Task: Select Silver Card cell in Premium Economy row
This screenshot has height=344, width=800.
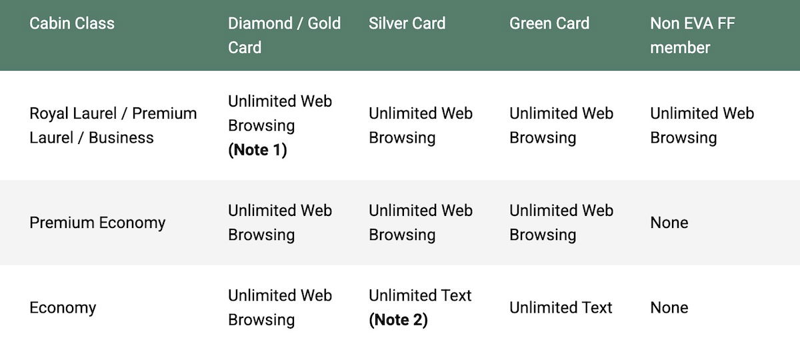Action: coord(421,223)
